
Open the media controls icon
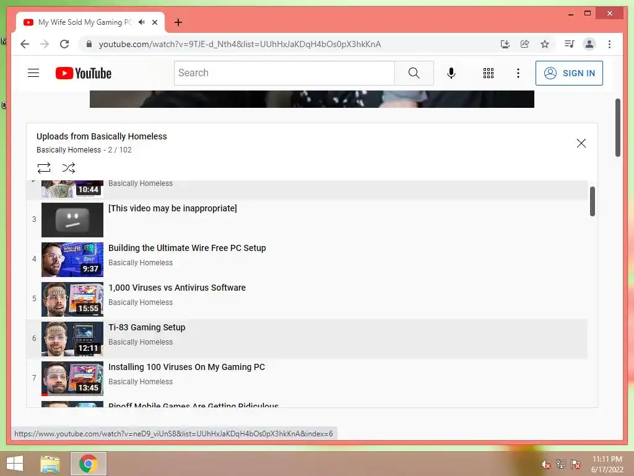click(x=570, y=44)
